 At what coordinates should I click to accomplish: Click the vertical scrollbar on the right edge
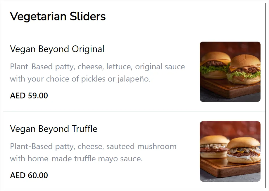coord(265,95)
